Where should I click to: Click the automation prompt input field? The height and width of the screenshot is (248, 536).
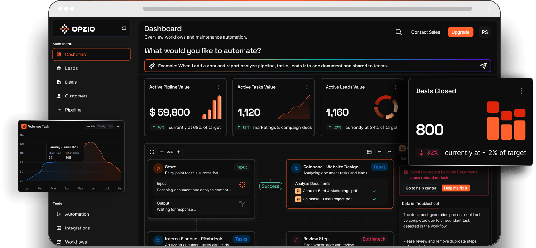click(318, 66)
